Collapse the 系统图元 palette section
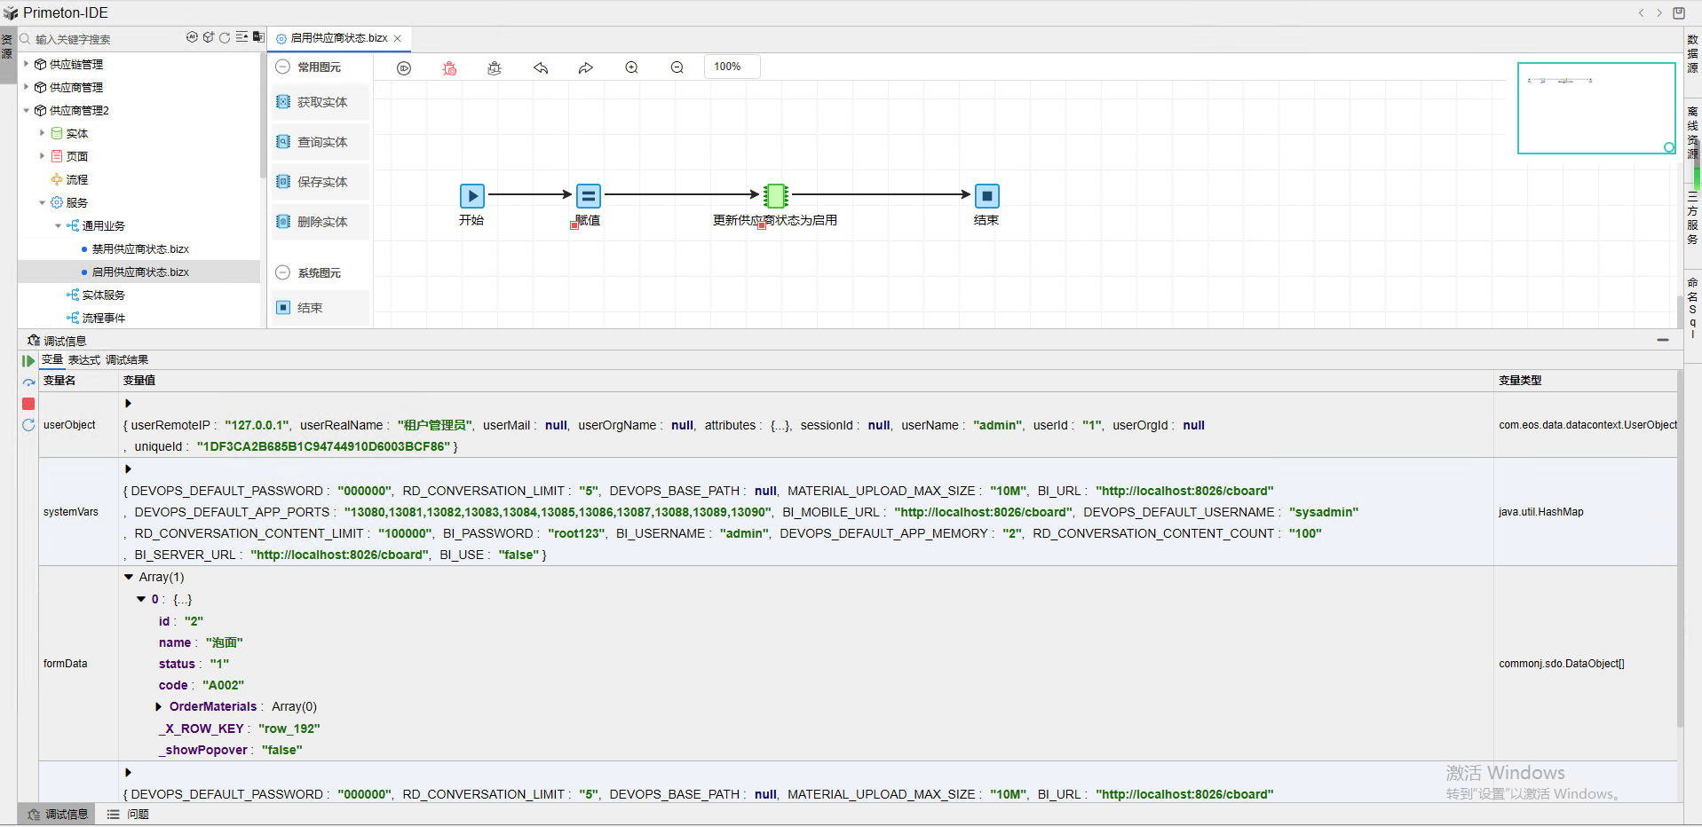This screenshot has height=827, width=1702. pos(282,272)
